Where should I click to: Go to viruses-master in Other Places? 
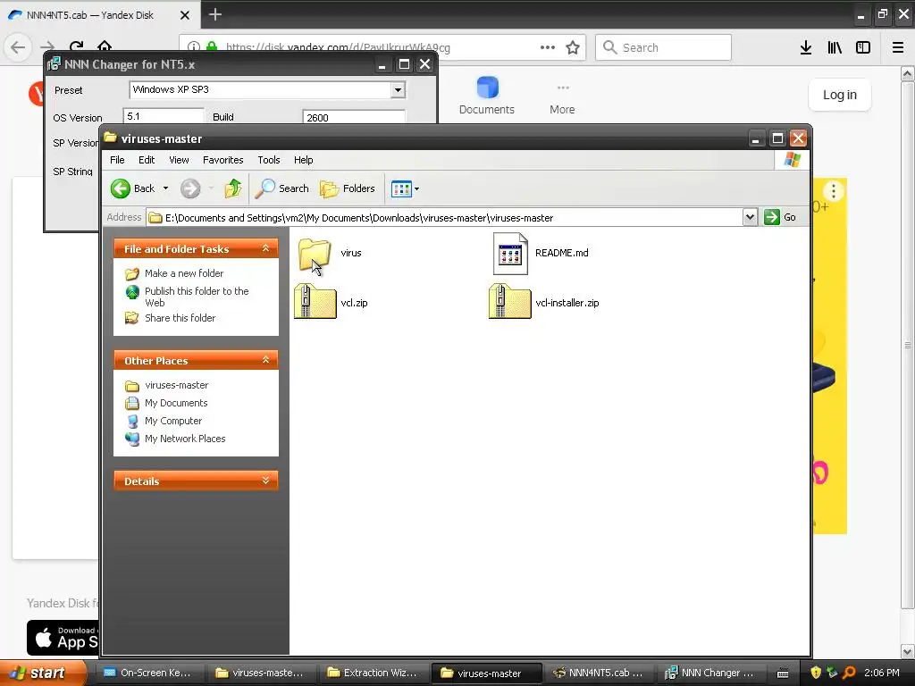(x=176, y=385)
